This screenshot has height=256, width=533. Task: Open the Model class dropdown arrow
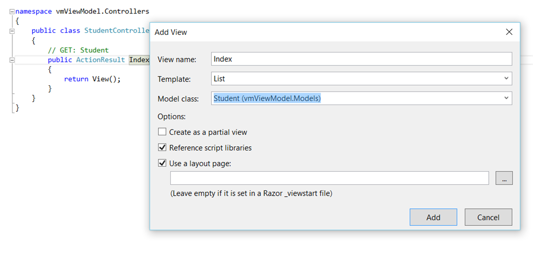tap(506, 98)
